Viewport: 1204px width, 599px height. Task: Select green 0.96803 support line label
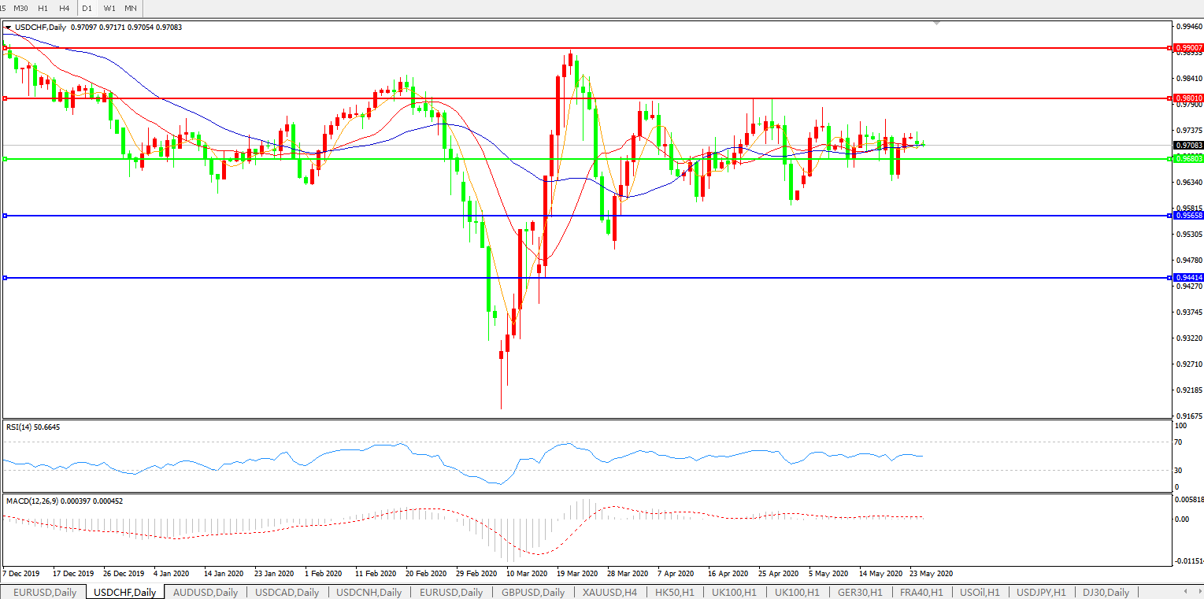click(x=1187, y=159)
